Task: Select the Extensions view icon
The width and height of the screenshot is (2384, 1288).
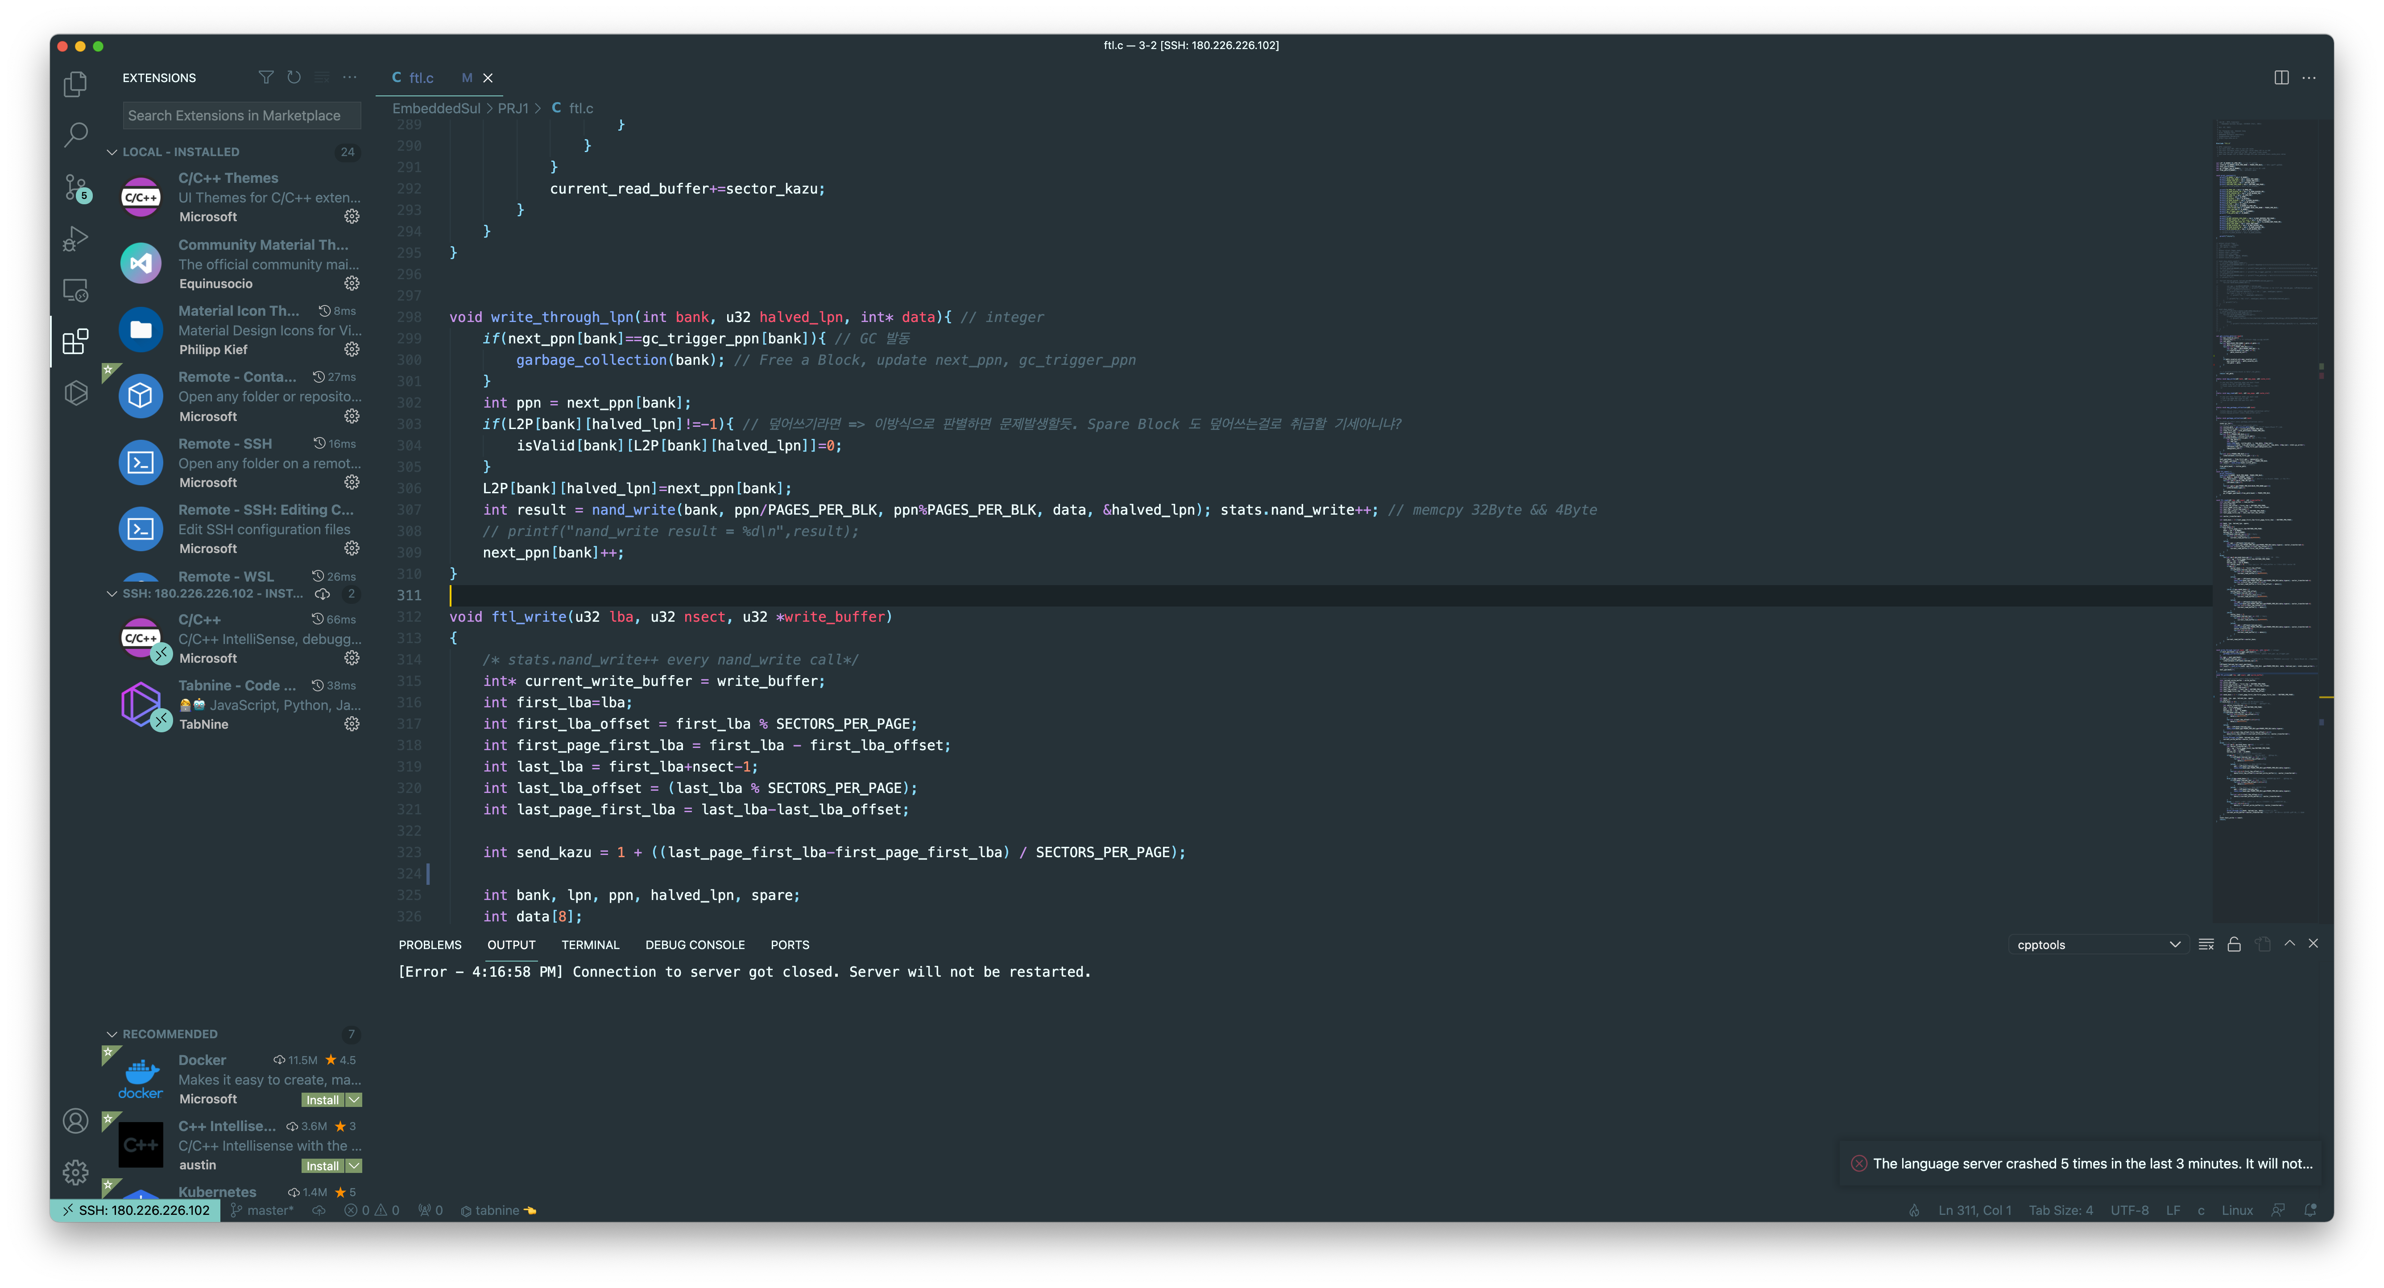Action: pyautogui.click(x=75, y=342)
